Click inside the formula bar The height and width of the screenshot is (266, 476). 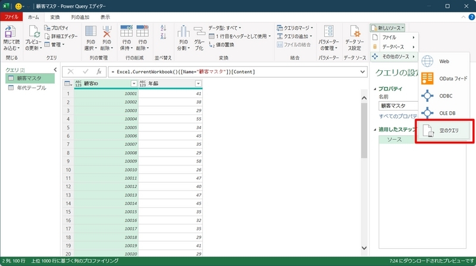point(234,72)
